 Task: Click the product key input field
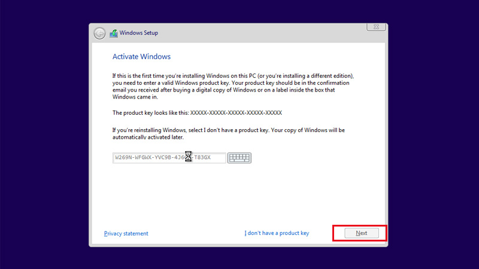coord(169,158)
